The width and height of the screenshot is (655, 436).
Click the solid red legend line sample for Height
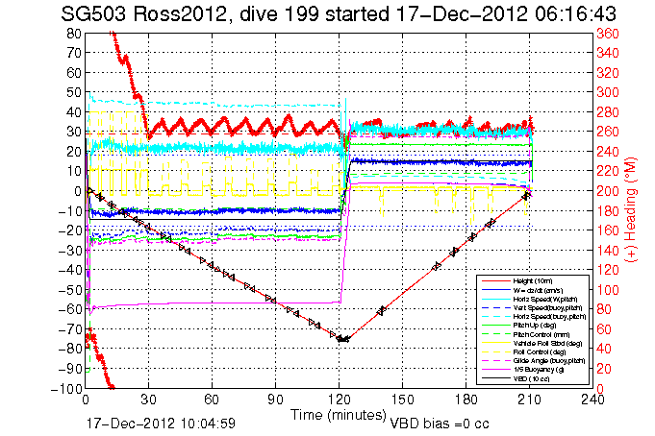(x=495, y=281)
